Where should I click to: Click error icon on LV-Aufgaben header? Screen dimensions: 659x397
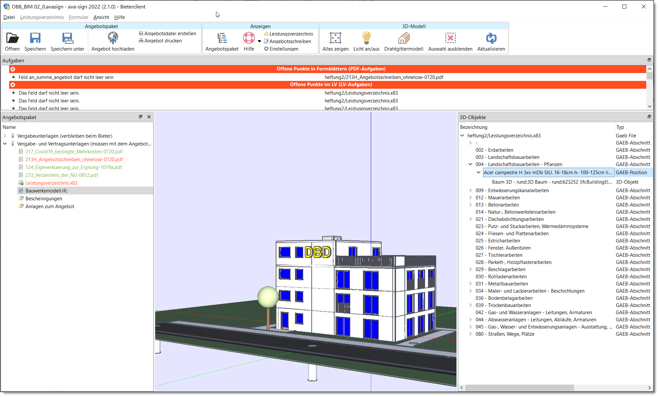click(13, 85)
